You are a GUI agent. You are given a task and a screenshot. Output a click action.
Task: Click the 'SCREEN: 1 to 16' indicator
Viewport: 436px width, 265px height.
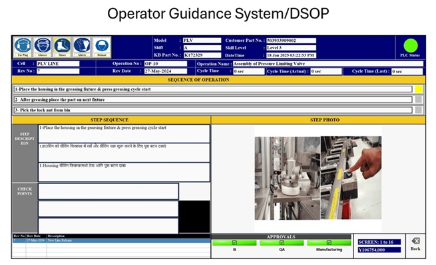point(379,242)
